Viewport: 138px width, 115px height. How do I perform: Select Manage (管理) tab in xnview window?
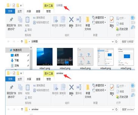[x=48, y=79]
